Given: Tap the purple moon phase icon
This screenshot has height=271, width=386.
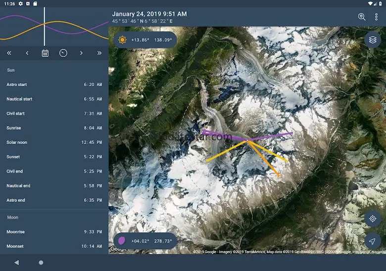Looking at the screenshot, I should (x=122, y=241).
